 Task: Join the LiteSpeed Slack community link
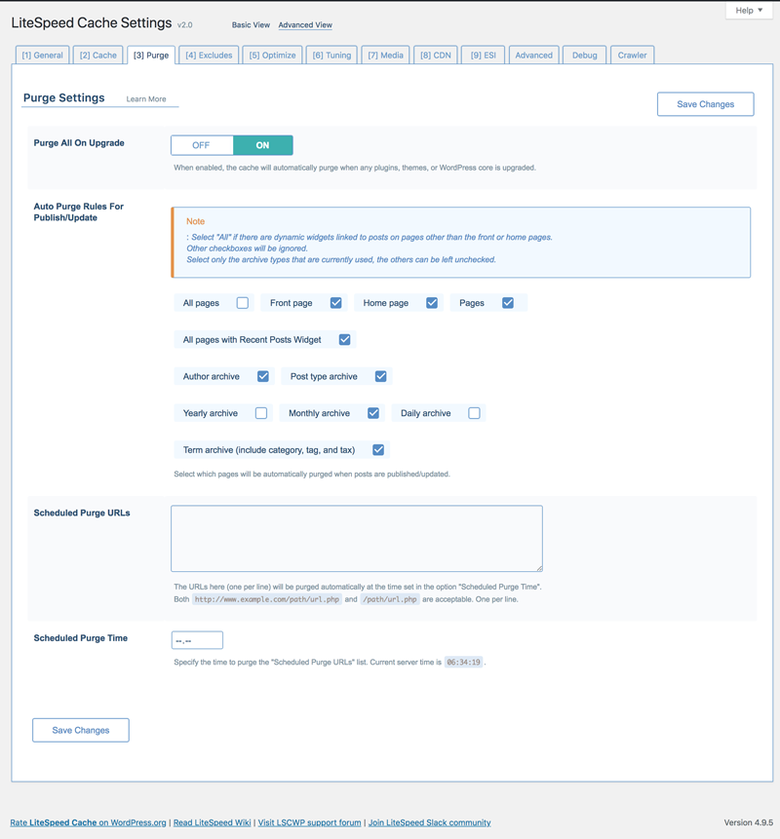(429, 822)
